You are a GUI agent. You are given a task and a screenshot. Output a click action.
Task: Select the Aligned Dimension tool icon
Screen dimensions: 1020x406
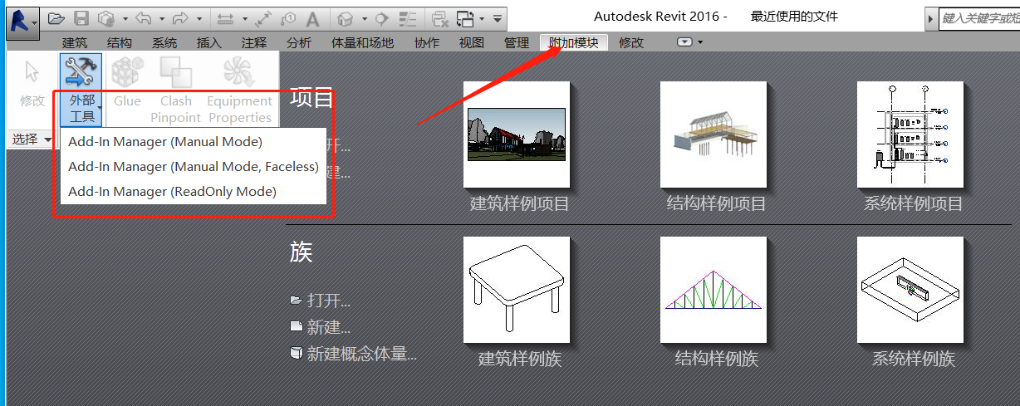coord(263,18)
